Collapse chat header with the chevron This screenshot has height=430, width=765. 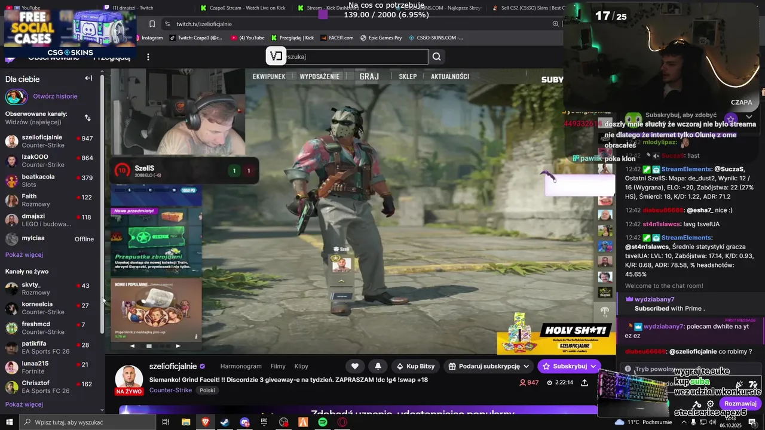tap(749, 117)
